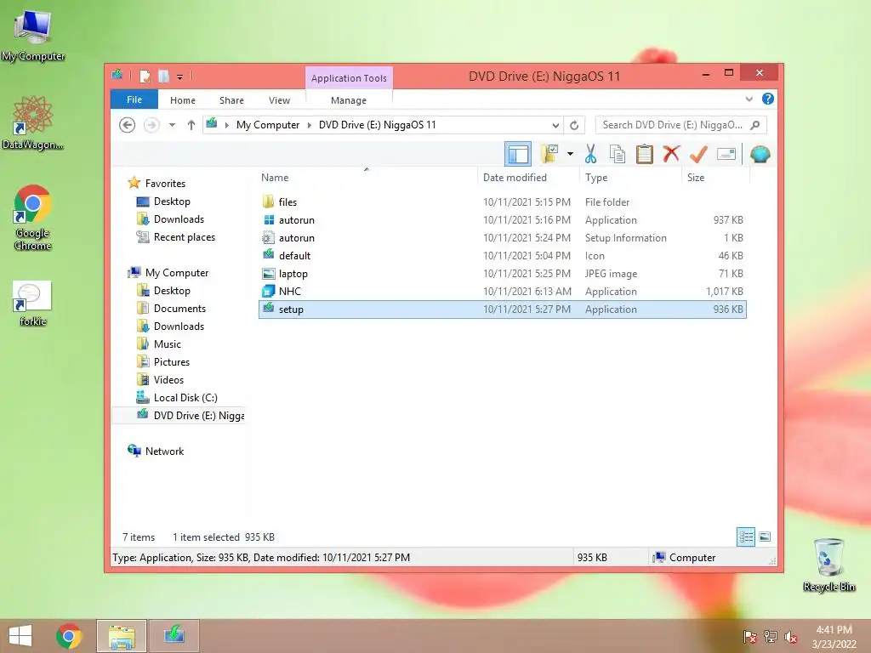Open the File ribbon tab
Screen dimensions: 871x653
point(134,99)
